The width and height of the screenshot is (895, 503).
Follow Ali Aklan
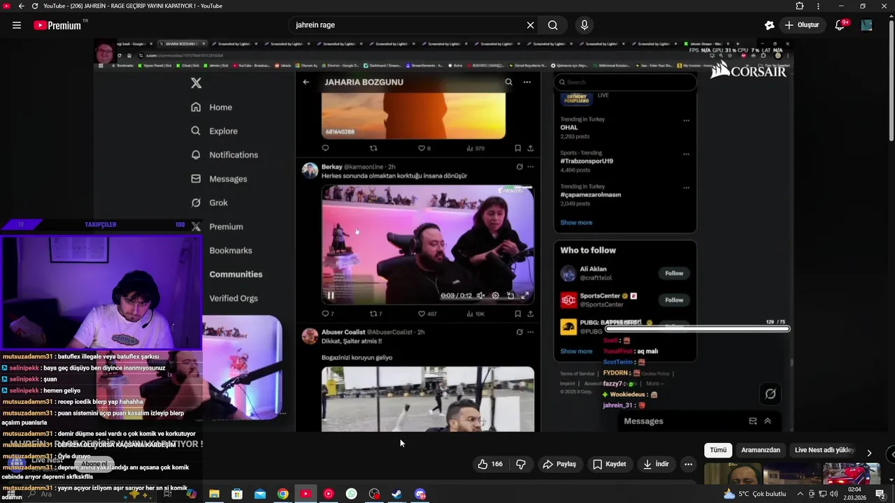pyautogui.click(x=674, y=273)
